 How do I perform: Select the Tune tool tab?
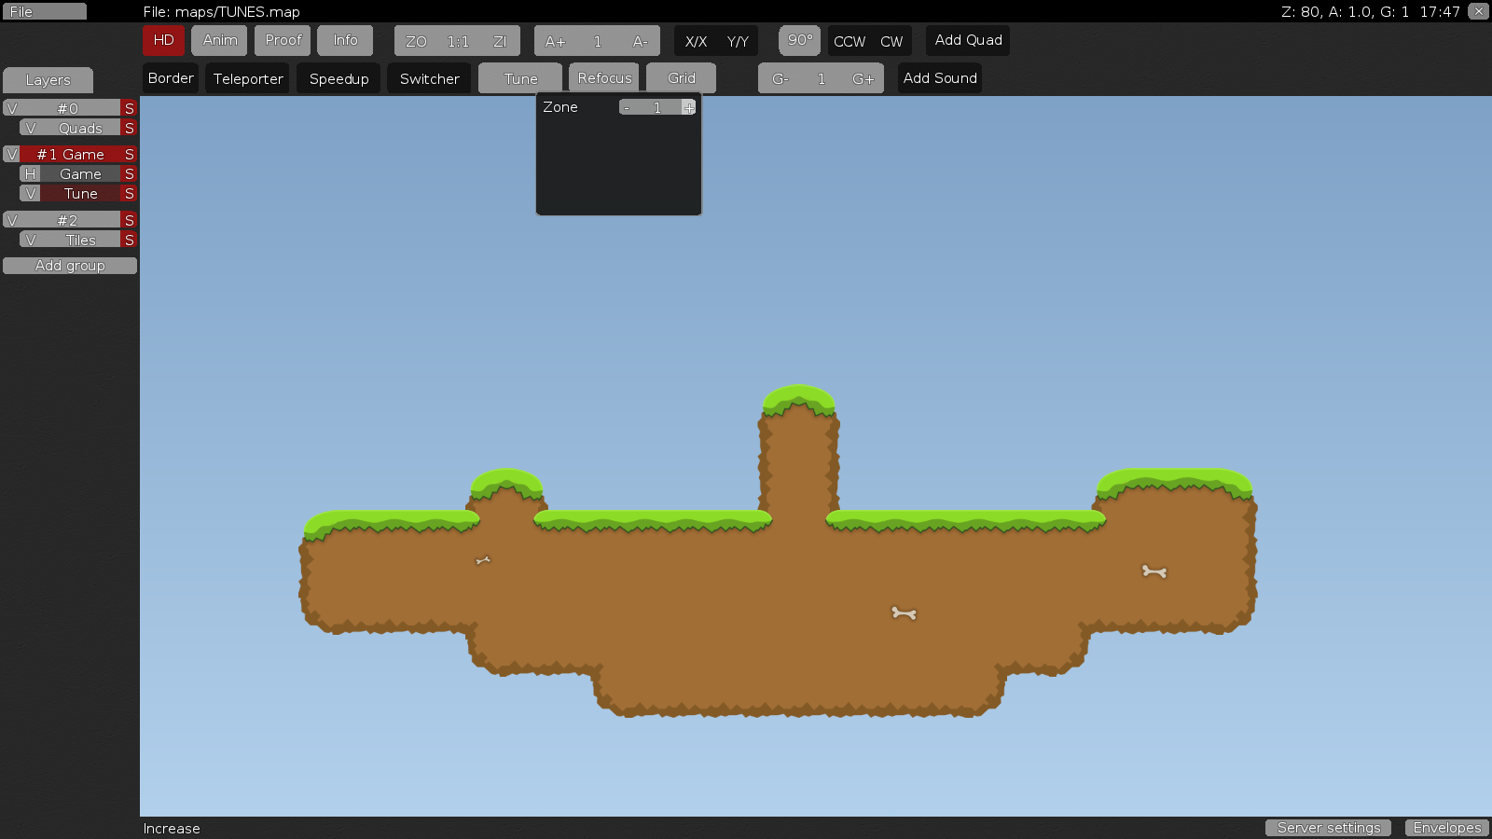tap(519, 77)
